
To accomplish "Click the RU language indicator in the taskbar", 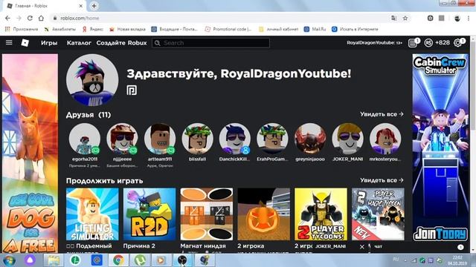I will (396, 260).
